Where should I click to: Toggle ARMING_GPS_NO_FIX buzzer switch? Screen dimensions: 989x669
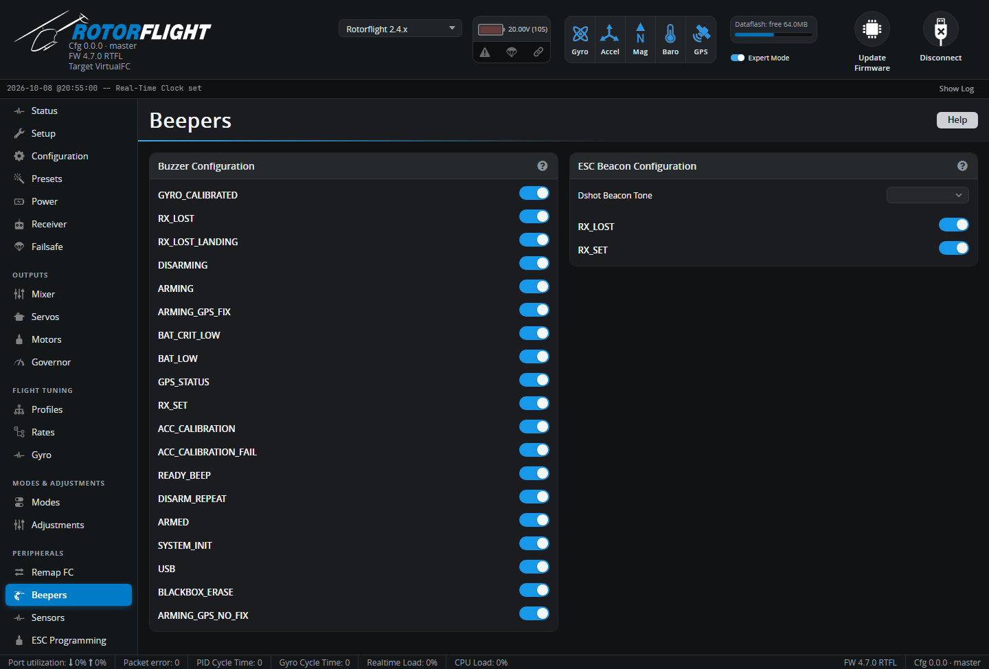click(x=534, y=613)
